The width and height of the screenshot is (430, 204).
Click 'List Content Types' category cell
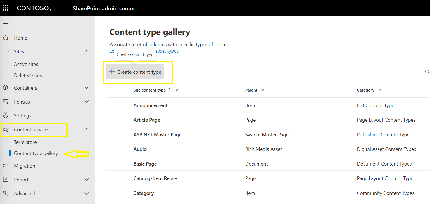(377, 105)
